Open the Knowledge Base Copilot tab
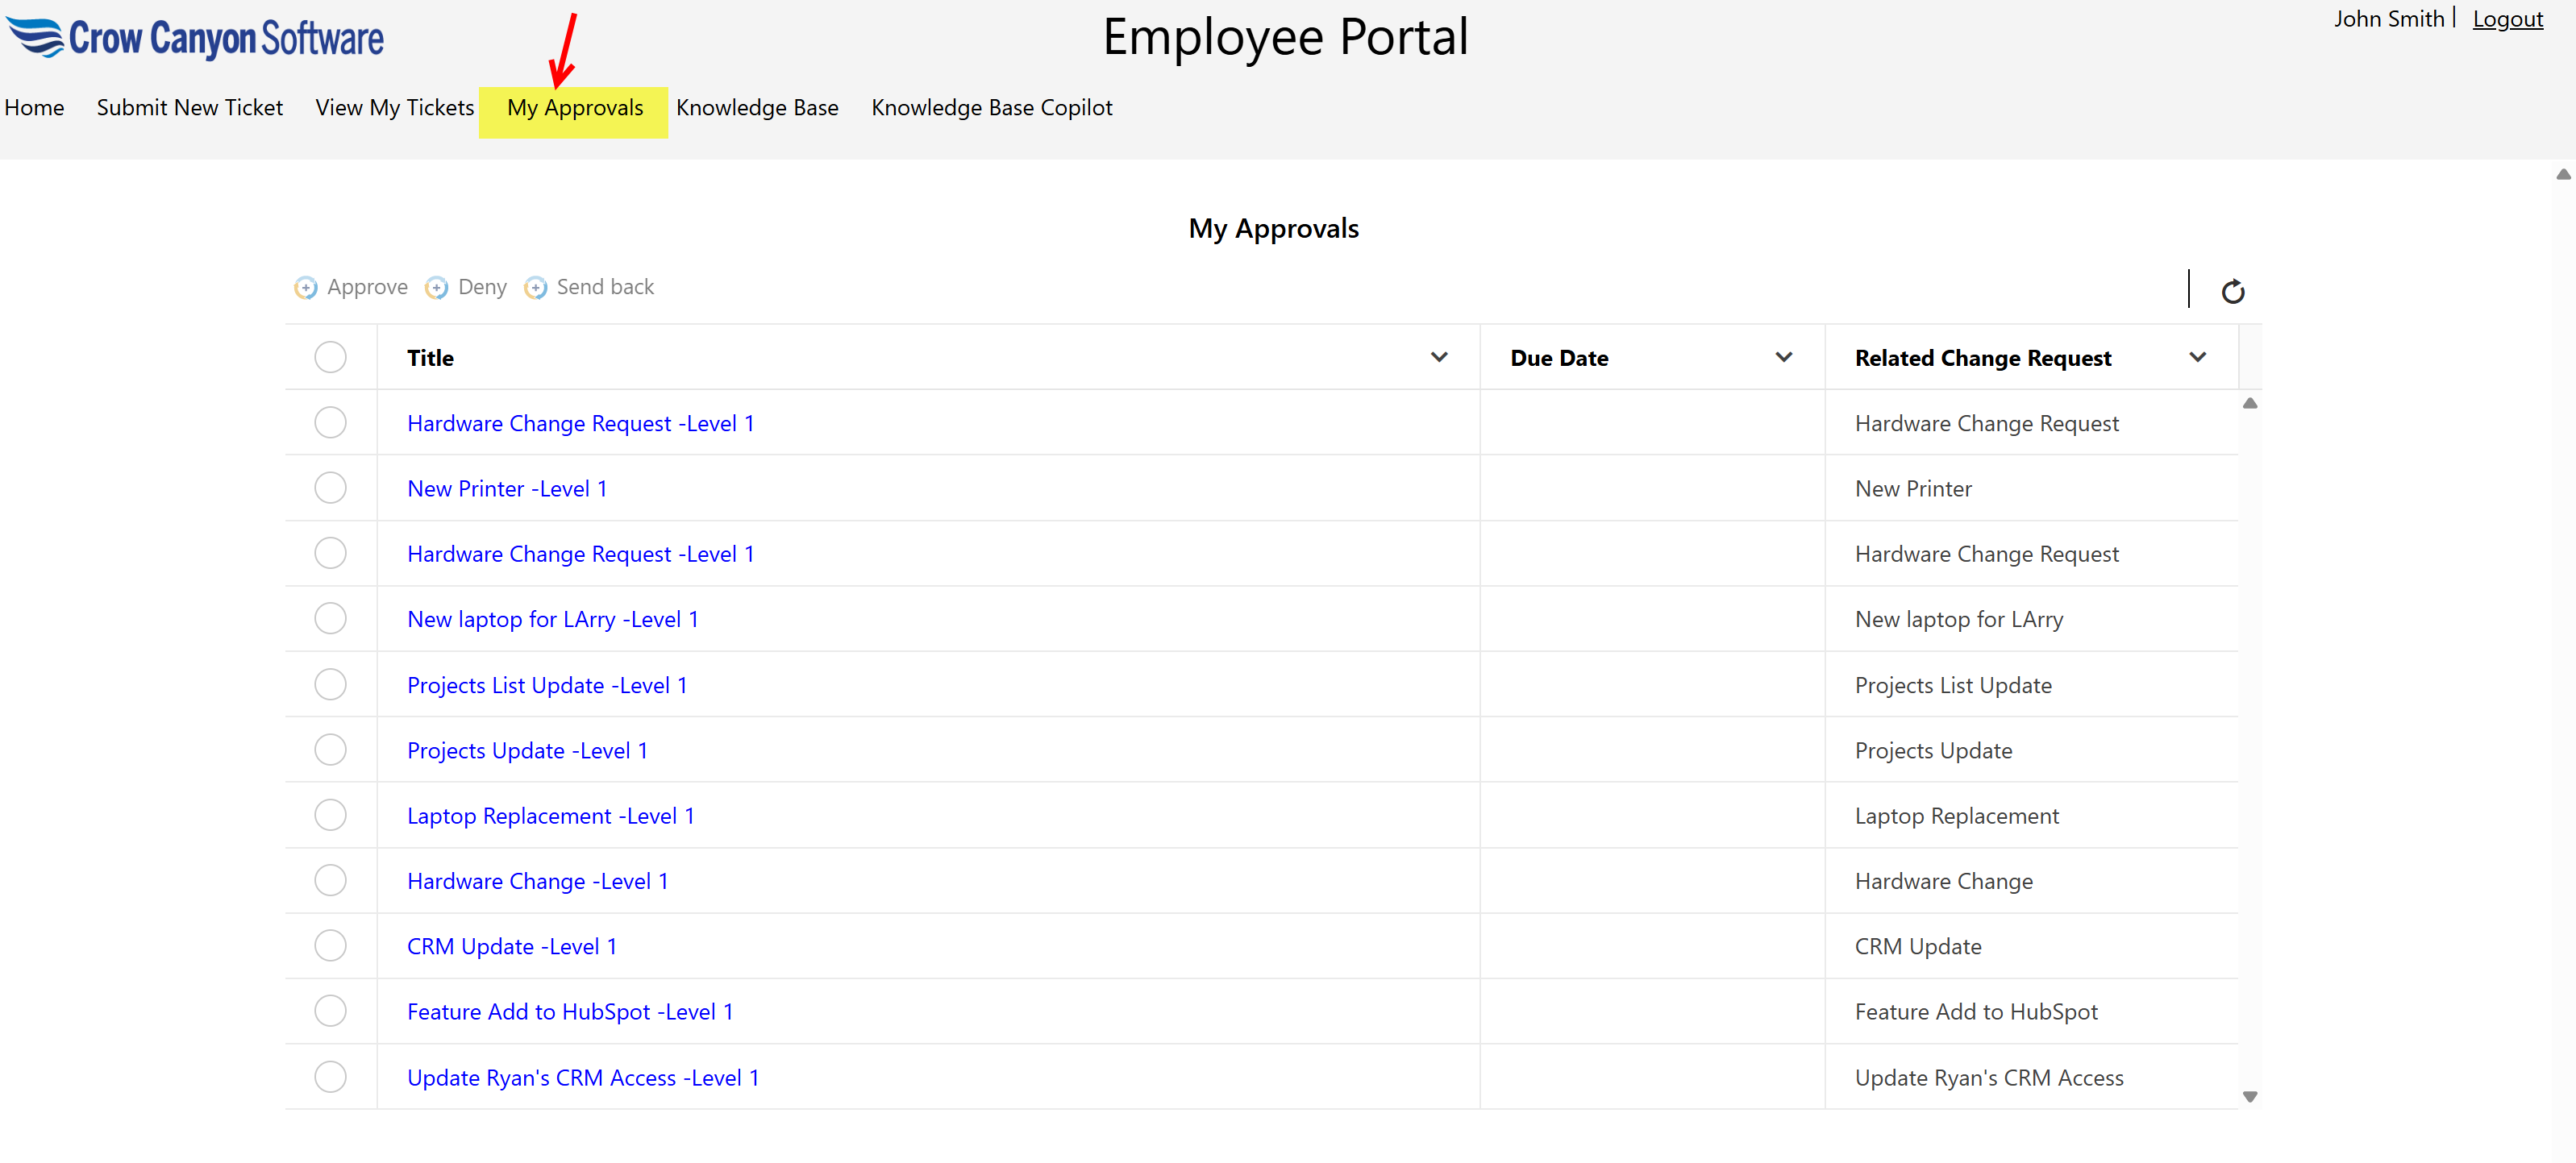The height and width of the screenshot is (1163, 2576). [x=991, y=108]
